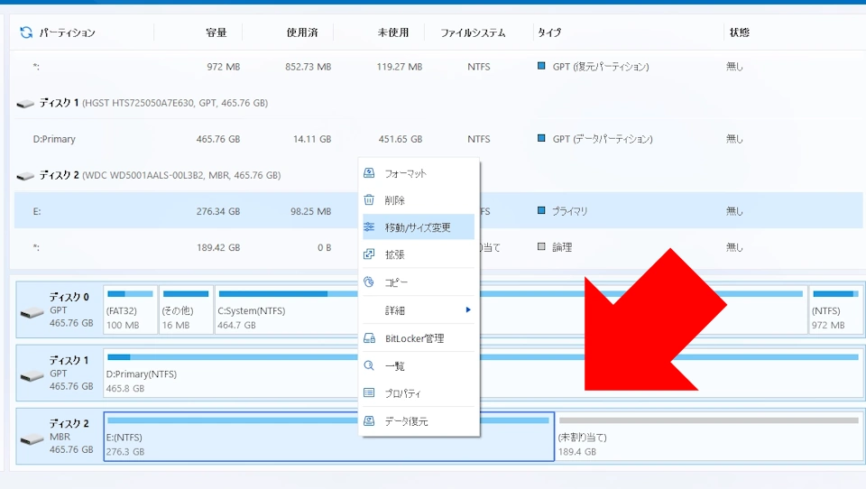Select the フォーマット icon in the context menu
Image resolution: width=866 pixels, height=489 pixels.
click(x=369, y=173)
